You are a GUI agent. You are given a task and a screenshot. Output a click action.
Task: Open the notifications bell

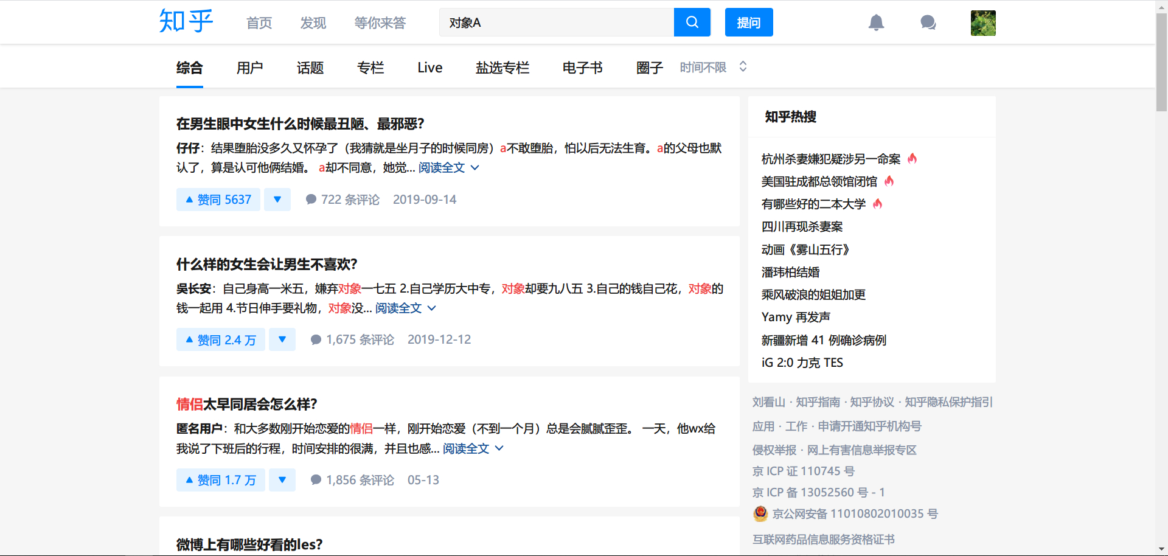[876, 23]
